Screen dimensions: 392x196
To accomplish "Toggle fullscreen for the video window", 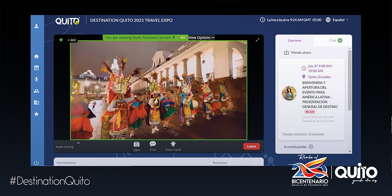I will (258, 40).
